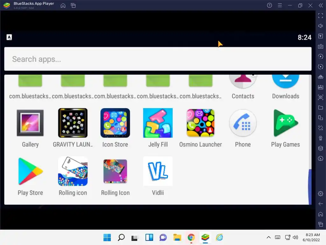The width and height of the screenshot is (326, 245).
Task: Click the app drawer scrollbar
Action: [x=310, y=187]
